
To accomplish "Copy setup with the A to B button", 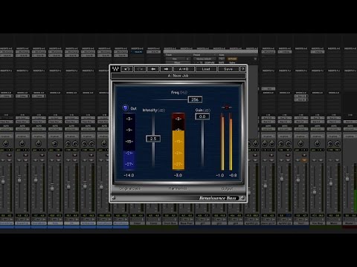I will (x=184, y=69).
